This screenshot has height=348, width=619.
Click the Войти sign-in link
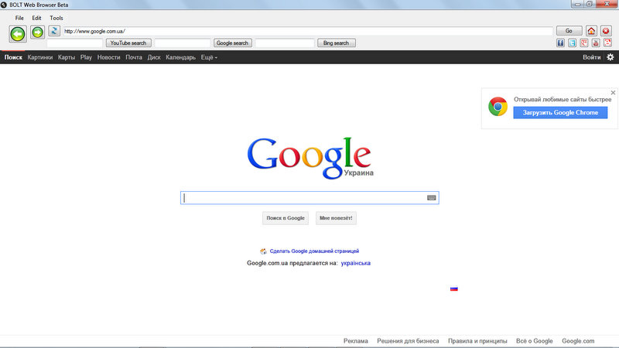point(592,57)
